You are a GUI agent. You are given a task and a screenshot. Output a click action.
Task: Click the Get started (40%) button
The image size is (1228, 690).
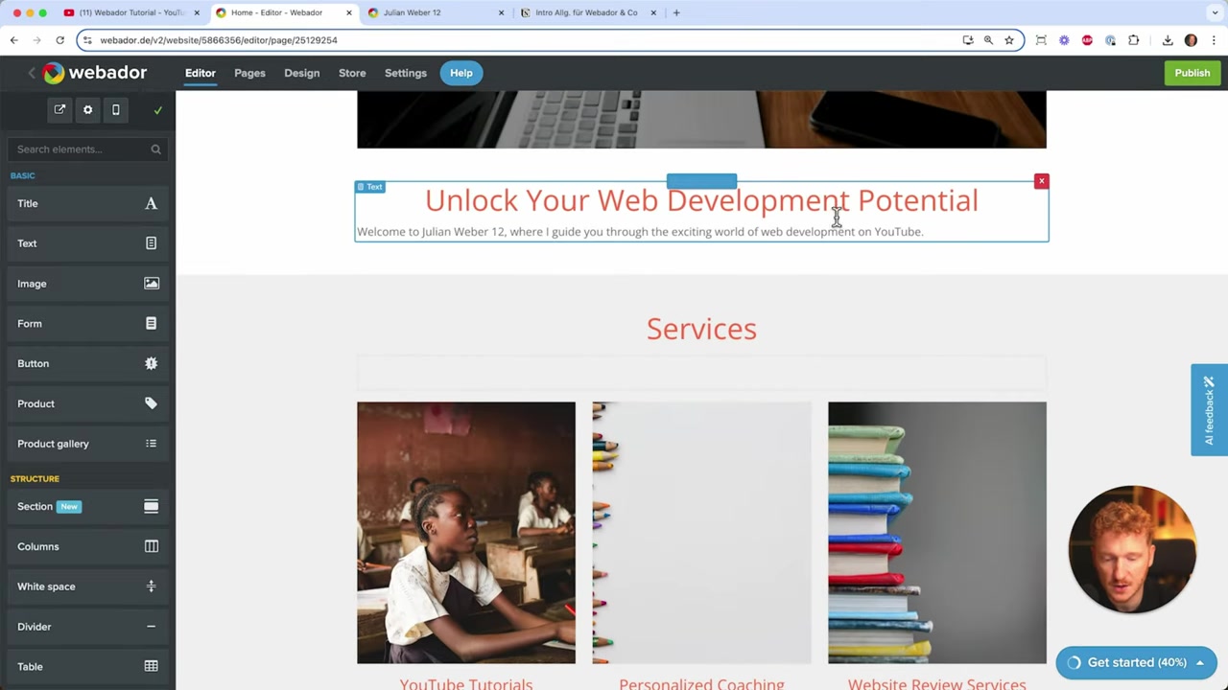click(x=1136, y=662)
